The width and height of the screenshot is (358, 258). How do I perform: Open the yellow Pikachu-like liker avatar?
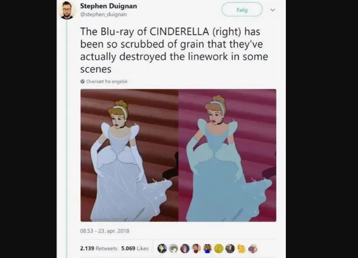click(x=241, y=248)
